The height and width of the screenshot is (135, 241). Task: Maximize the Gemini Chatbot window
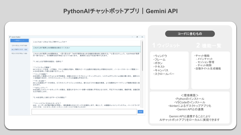pos(137,37)
